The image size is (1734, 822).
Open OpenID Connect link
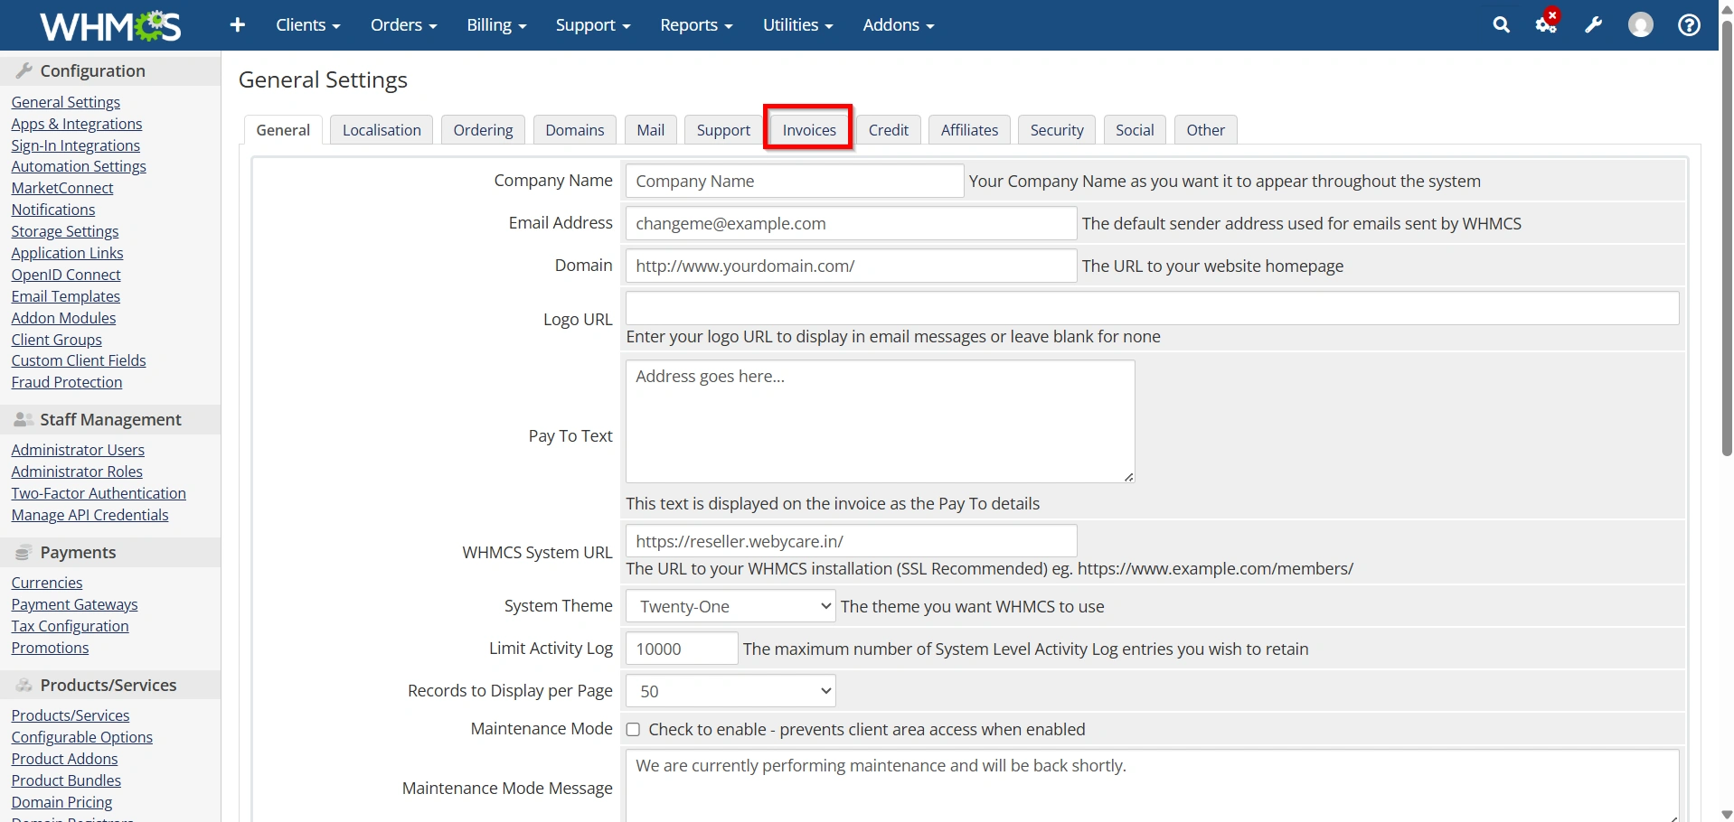click(x=66, y=275)
